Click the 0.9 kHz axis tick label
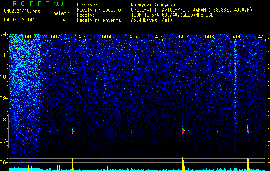 pyautogui.click(x=4, y=98)
